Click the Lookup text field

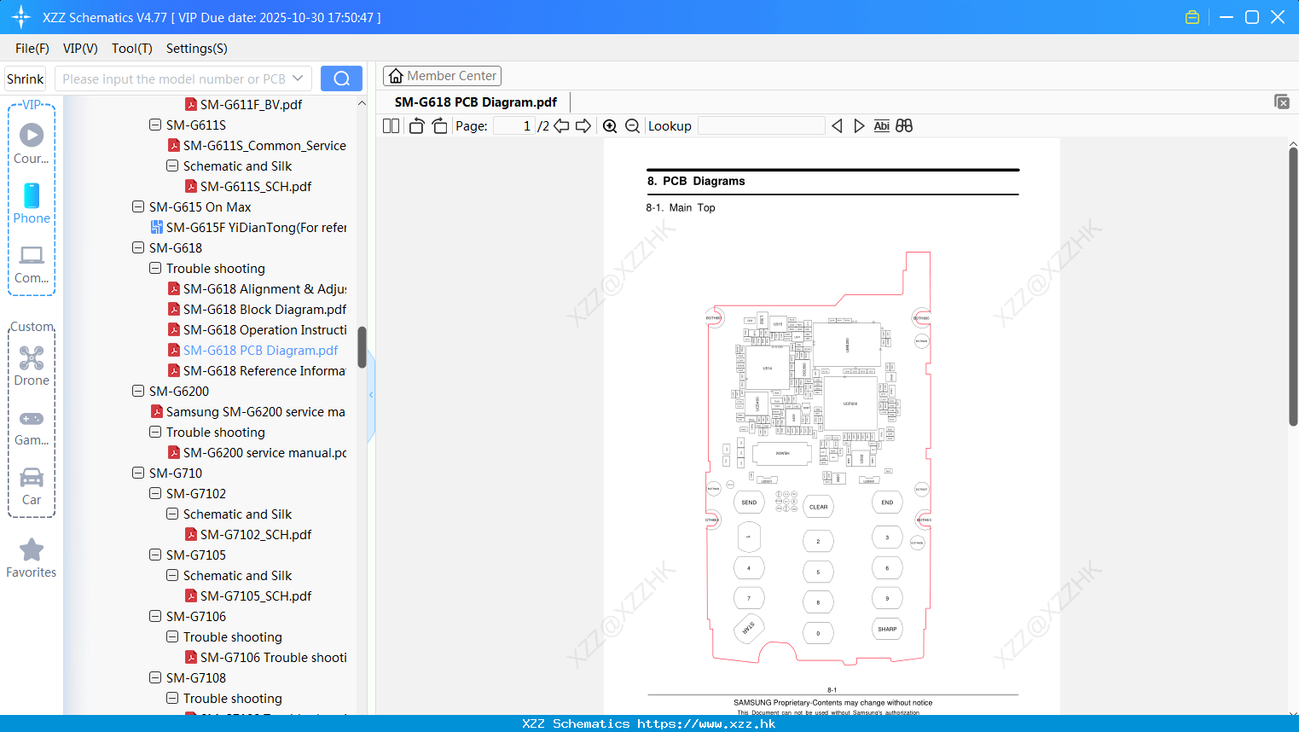(x=762, y=125)
